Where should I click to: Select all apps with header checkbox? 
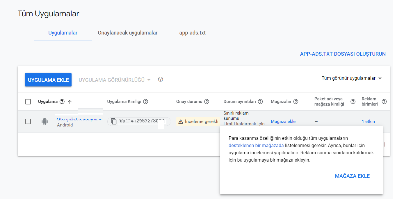[x=28, y=102]
